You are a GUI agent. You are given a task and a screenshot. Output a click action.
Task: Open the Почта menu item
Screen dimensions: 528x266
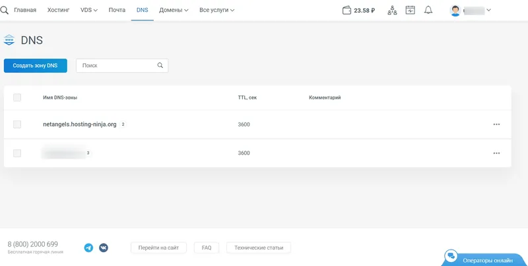click(117, 10)
